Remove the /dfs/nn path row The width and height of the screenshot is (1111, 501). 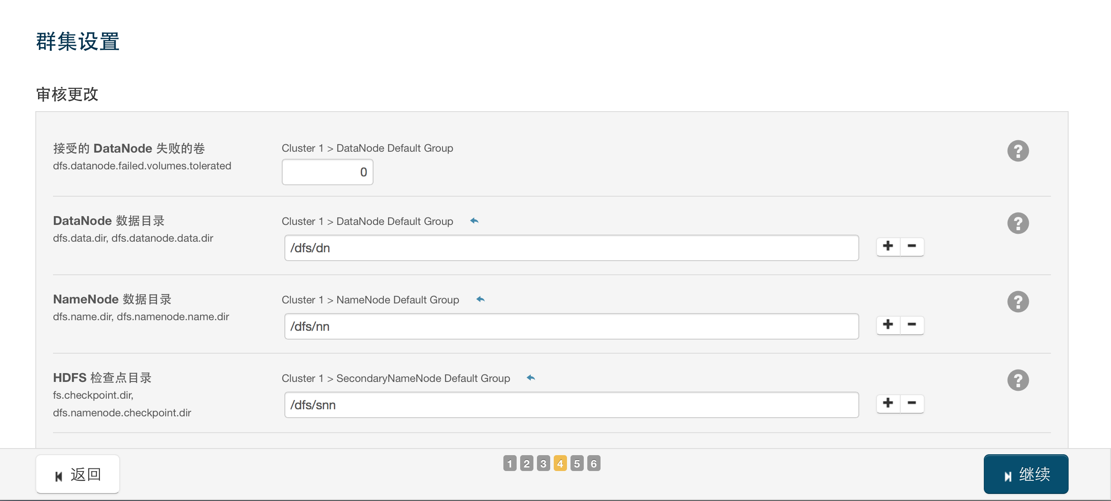[912, 325]
